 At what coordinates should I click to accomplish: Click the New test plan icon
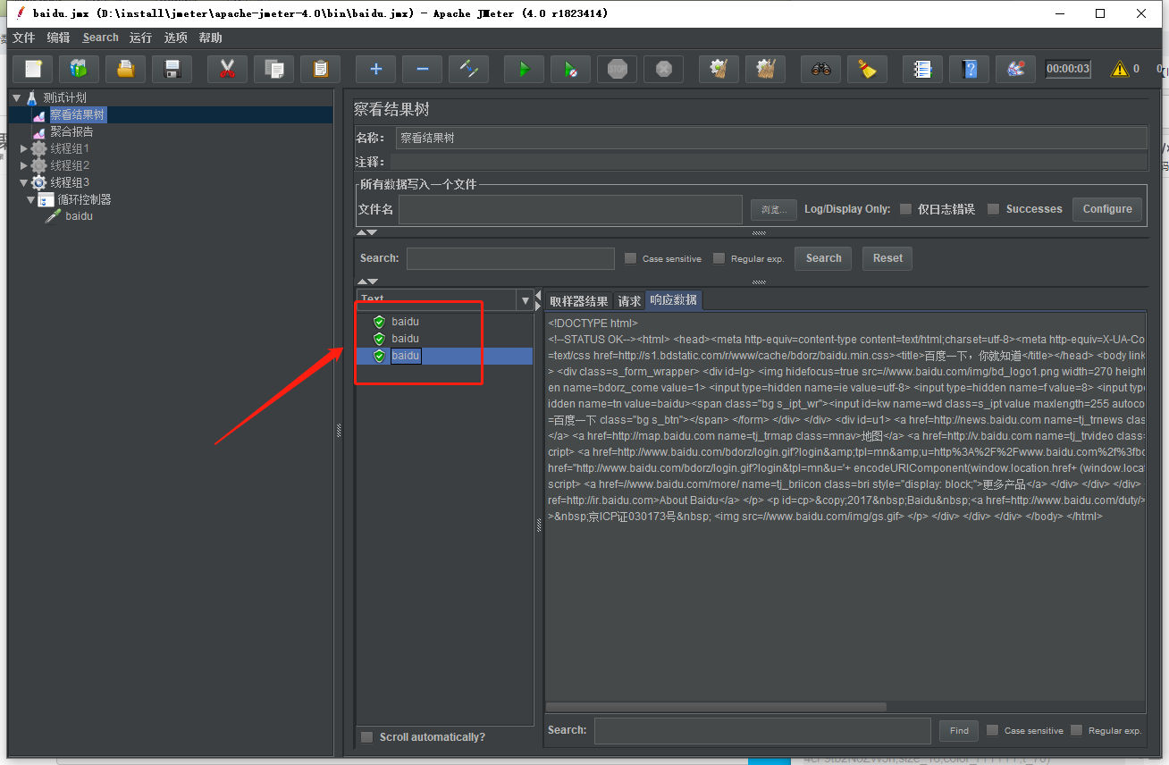33,69
